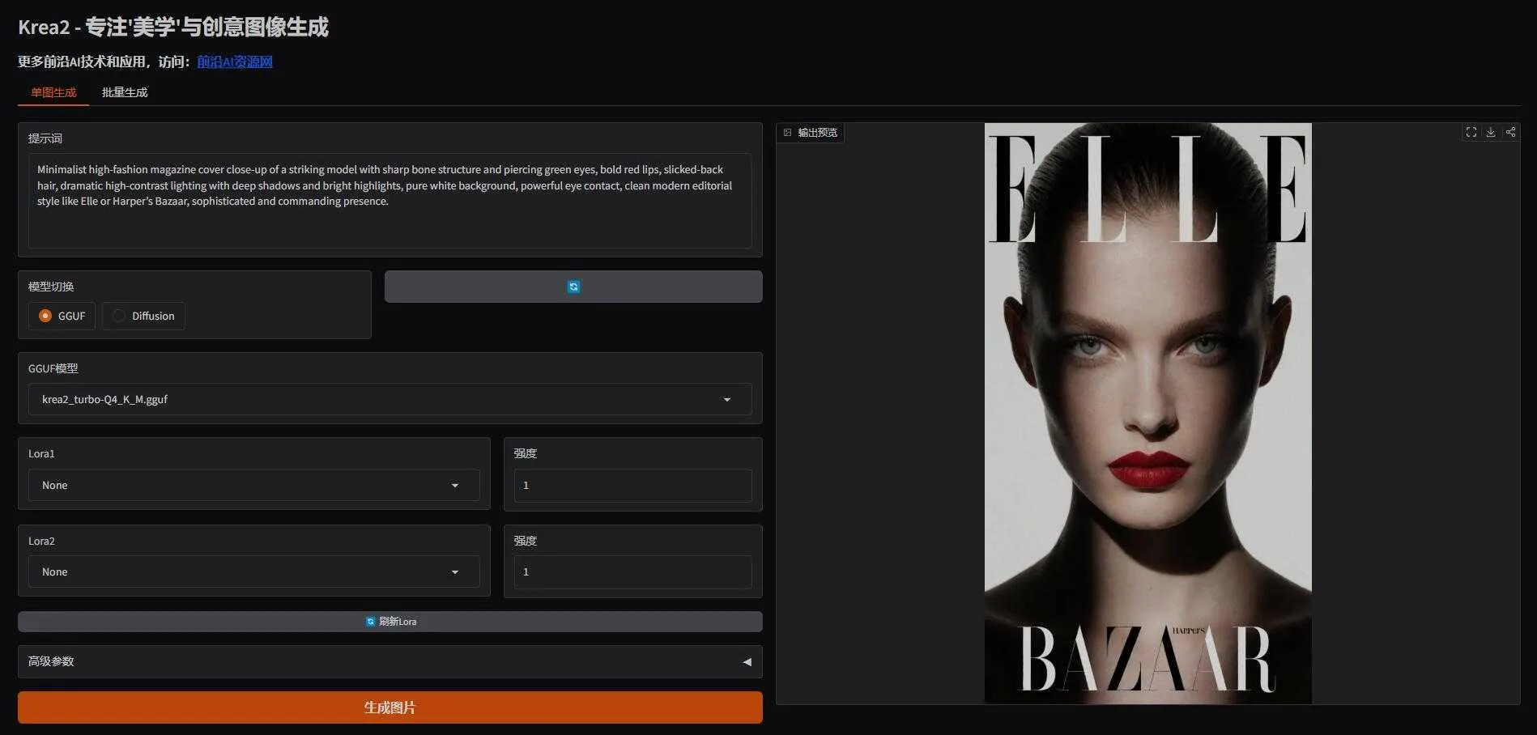
Task: Click the generated magazine cover image
Action: pos(1147,413)
